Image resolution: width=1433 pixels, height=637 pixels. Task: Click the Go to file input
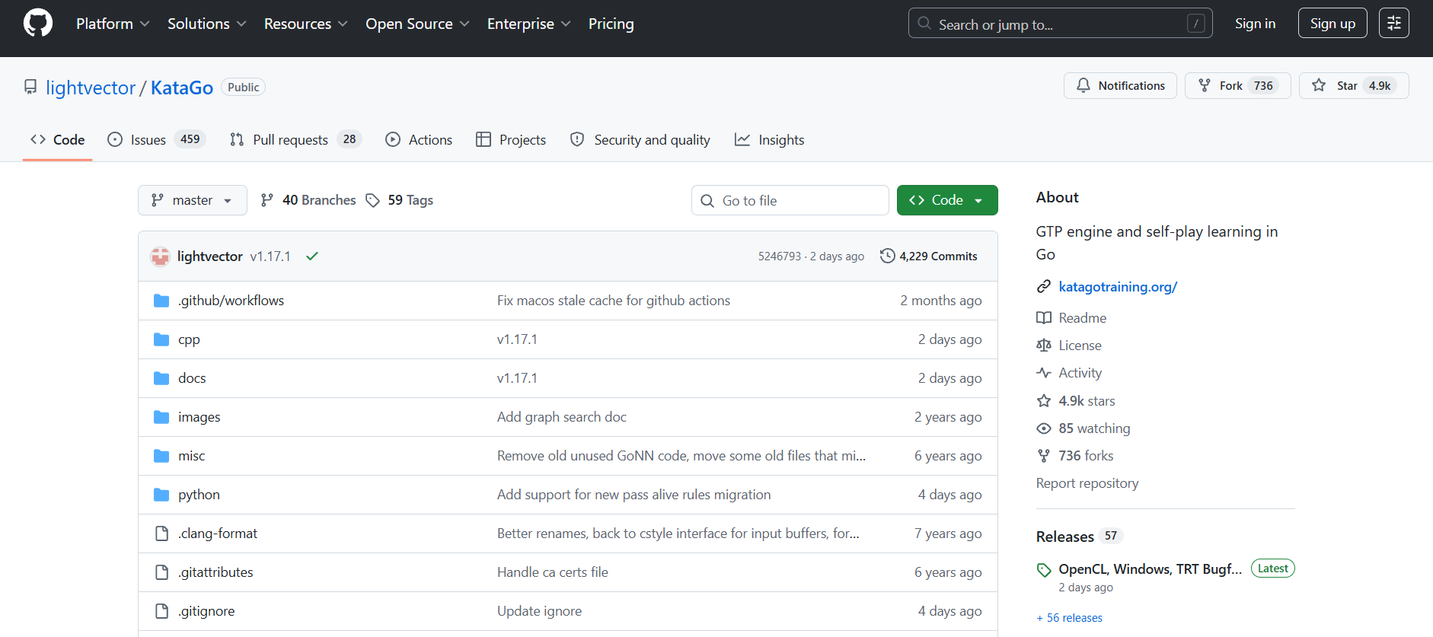tap(790, 200)
